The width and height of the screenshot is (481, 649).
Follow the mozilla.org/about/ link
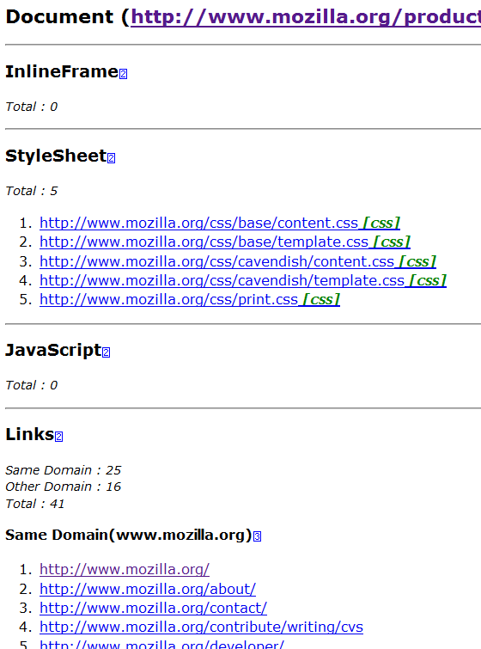pyautogui.click(x=148, y=589)
